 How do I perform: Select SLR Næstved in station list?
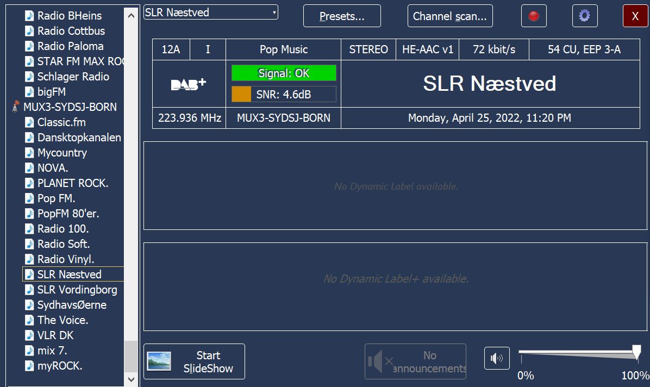pyautogui.click(x=69, y=274)
